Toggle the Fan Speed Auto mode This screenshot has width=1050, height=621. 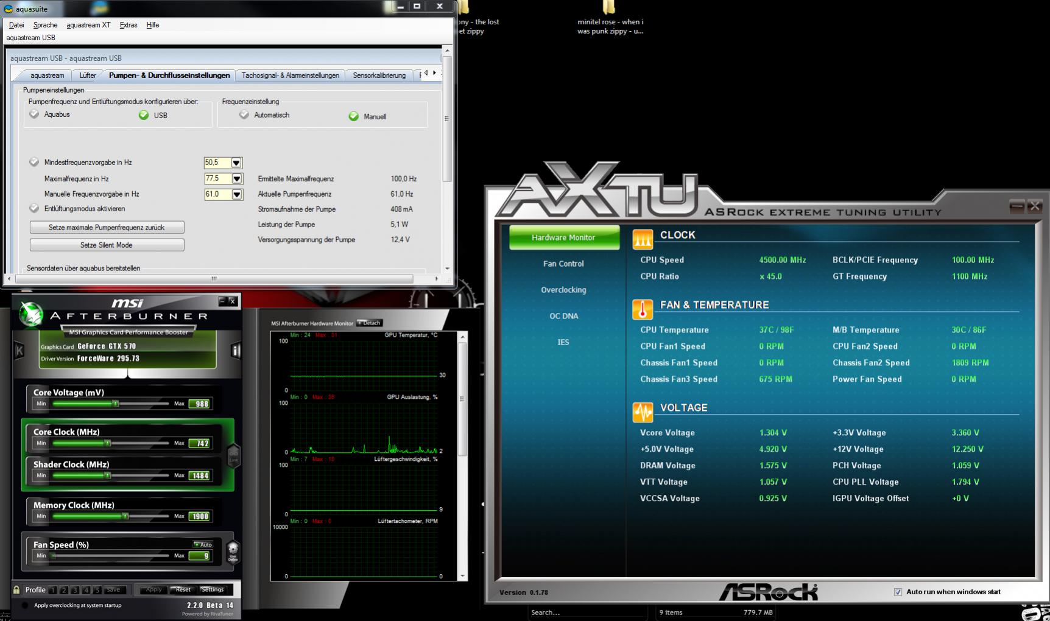(x=203, y=544)
